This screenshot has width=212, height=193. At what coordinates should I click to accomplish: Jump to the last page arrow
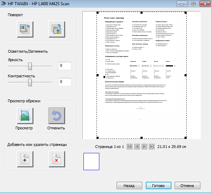point(151,146)
